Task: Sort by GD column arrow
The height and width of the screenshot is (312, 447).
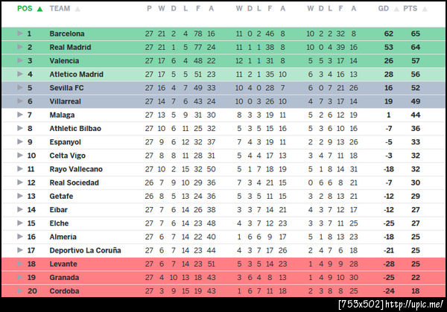Action: [395, 9]
